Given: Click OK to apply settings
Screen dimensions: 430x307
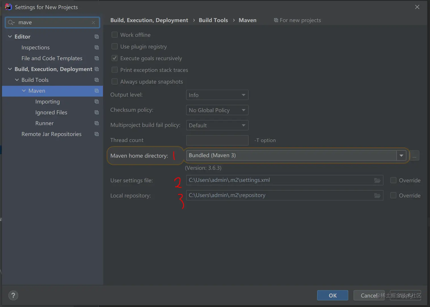Looking at the screenshot, I should coord(332,295).
